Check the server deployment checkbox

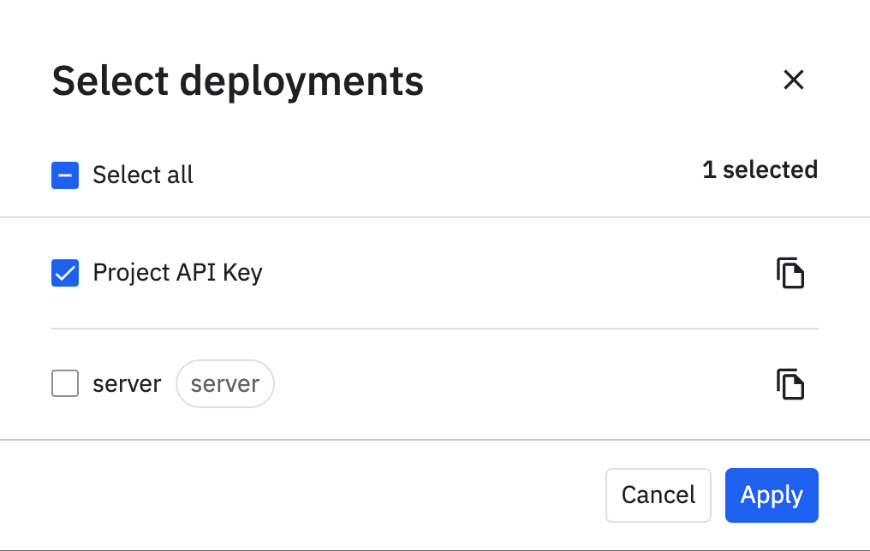point(65,384)
